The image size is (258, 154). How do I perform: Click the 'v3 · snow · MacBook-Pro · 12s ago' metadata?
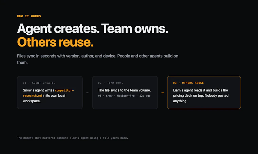(x=124, y=96)
